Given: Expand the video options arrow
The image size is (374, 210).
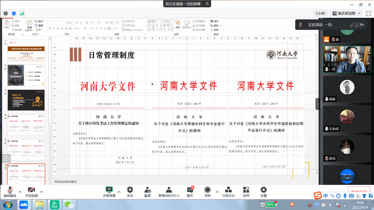Looking at the screenshot, I should (41, 192).
